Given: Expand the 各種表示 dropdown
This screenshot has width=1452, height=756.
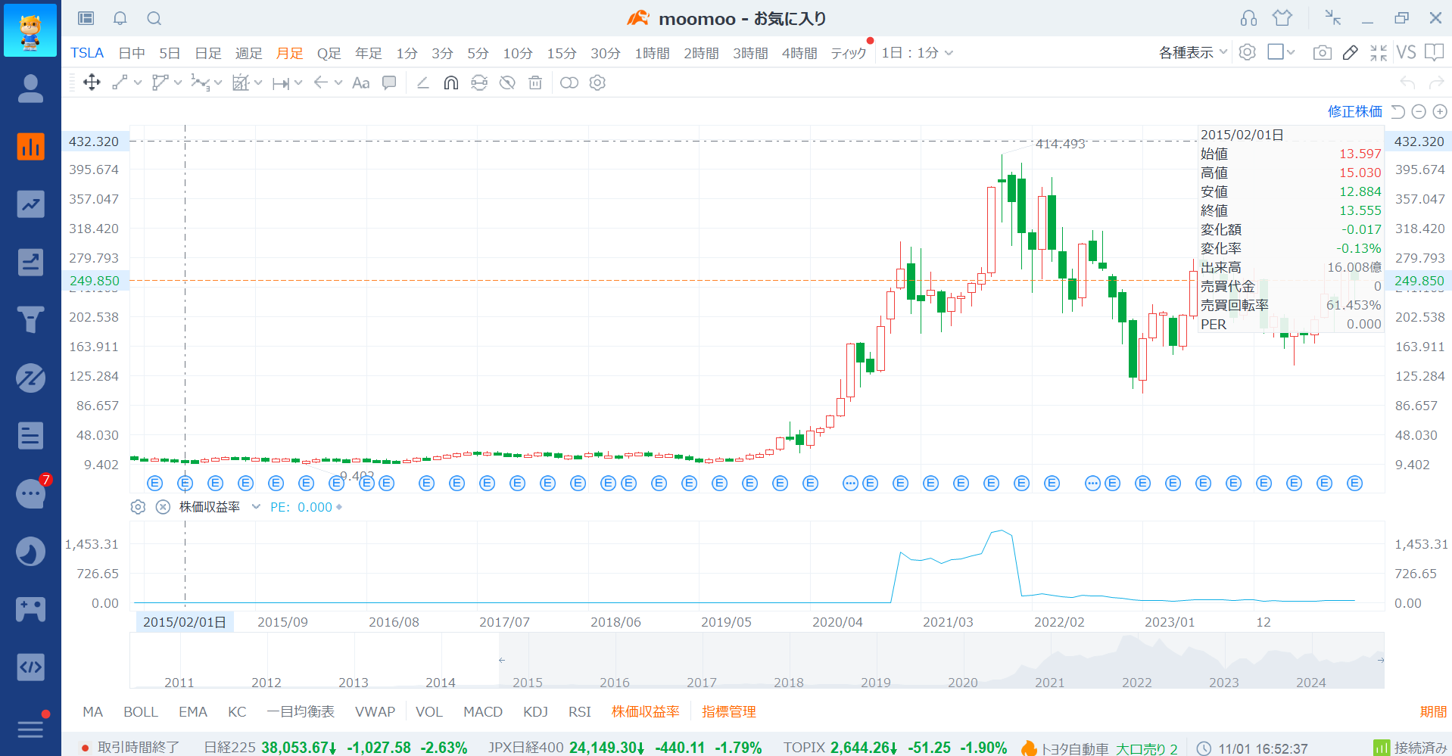Looking at the screenshot, I should (1192, 52).
